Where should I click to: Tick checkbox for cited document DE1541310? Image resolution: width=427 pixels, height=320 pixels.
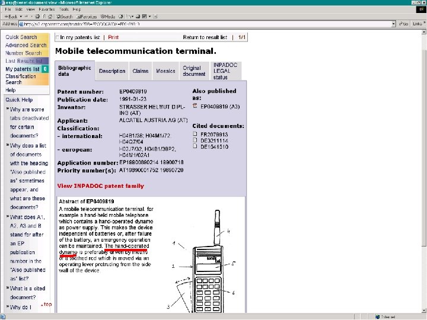pyautogui.click(x=195, y=146)
